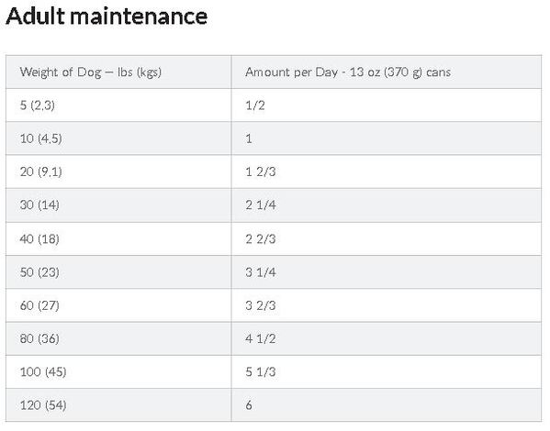The image size is (550, 431).
Task: Select the Amount per Day column header
Action: [387, 72]
